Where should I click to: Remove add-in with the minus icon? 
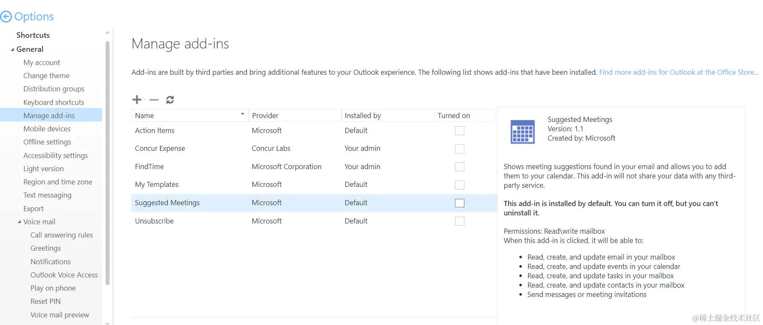coord(154,100)
